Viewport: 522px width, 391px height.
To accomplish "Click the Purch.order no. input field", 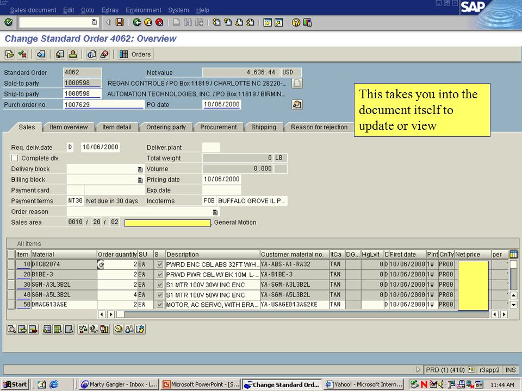I will pyautogui.click(x=103, y=104).
